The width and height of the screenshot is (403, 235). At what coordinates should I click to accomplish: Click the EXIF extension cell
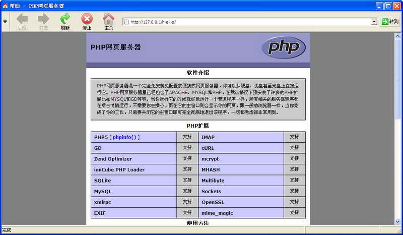[133, 213]
